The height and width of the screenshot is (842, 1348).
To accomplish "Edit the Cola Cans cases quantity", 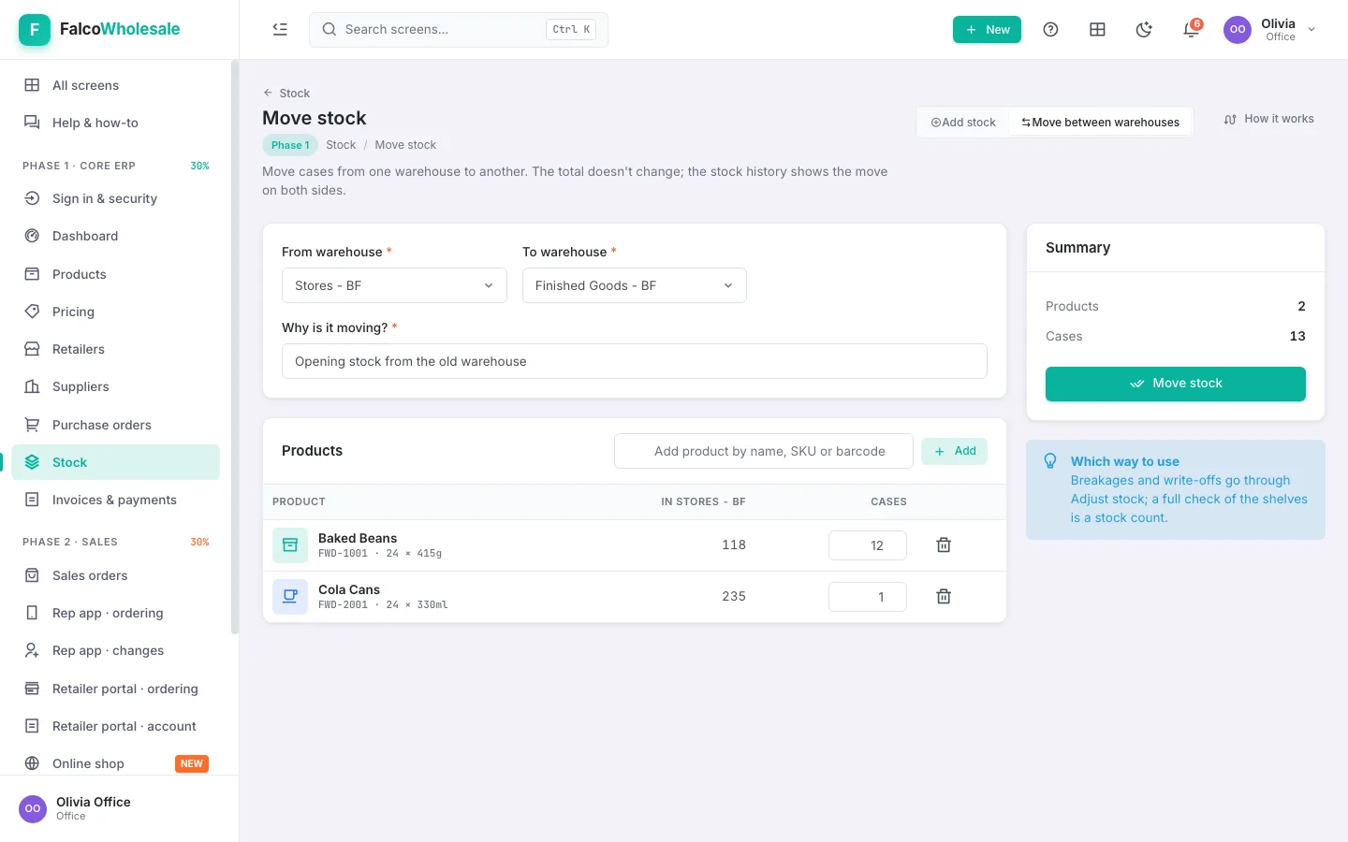I will [868, 597].
